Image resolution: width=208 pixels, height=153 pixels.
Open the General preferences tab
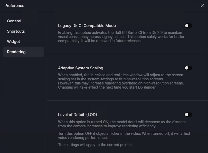(x=14, y=21)
